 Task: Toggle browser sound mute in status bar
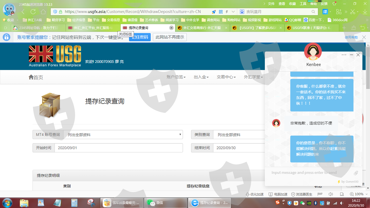coord(331,194)
